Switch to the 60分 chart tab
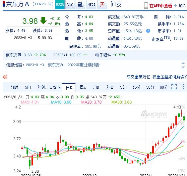Screen dimensions: 187x176 point(164,87)
